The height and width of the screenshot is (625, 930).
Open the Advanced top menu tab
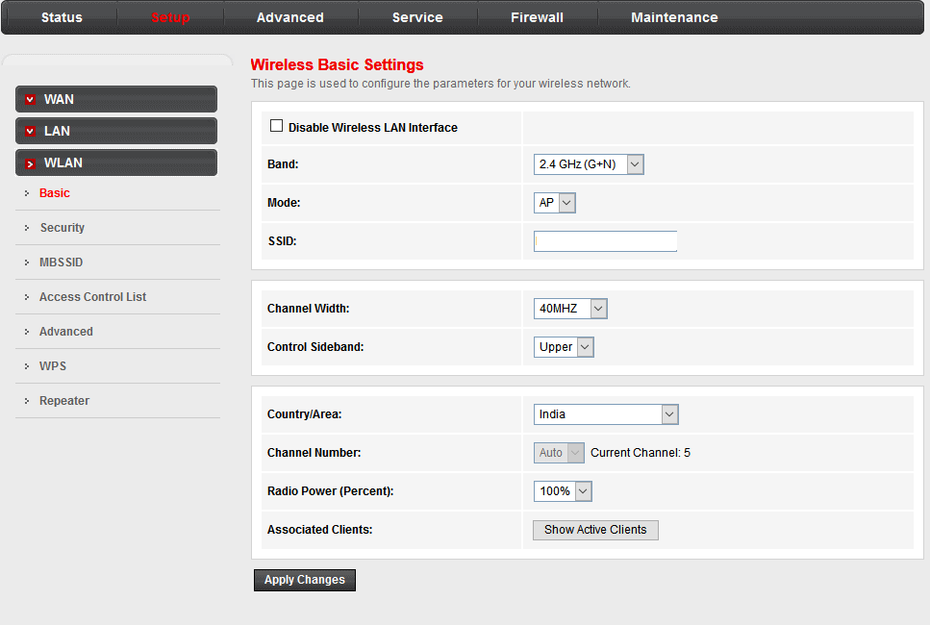[x=290, y=17]
